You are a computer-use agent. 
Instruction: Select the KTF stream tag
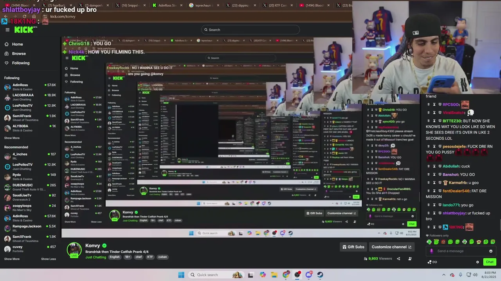tap(150, 257)
